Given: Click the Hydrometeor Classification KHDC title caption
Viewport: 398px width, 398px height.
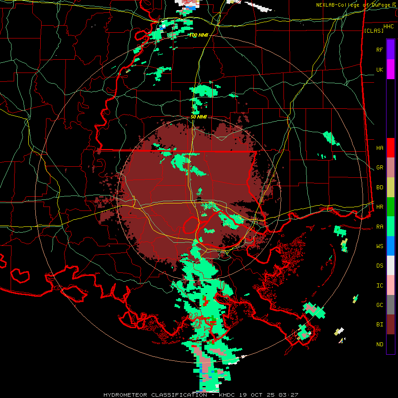Looking at the screenshot, I should click(201, 395).
